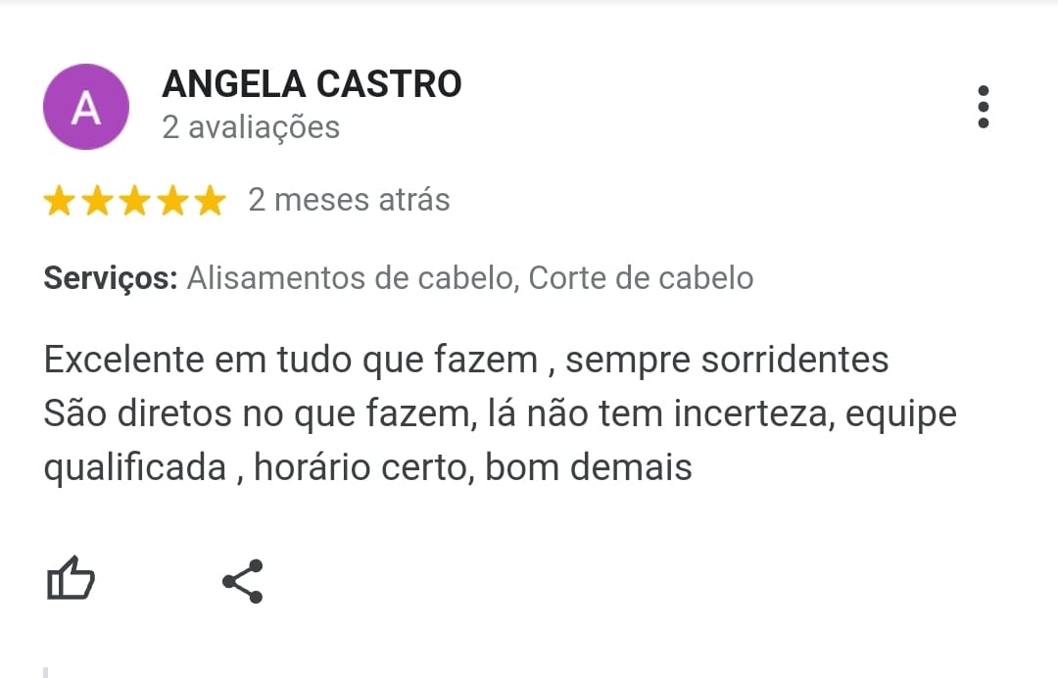Open '2 avaliações' to see Angela's reviews
This screenshot has height=678, width=1058.
(x=251, y=126)
